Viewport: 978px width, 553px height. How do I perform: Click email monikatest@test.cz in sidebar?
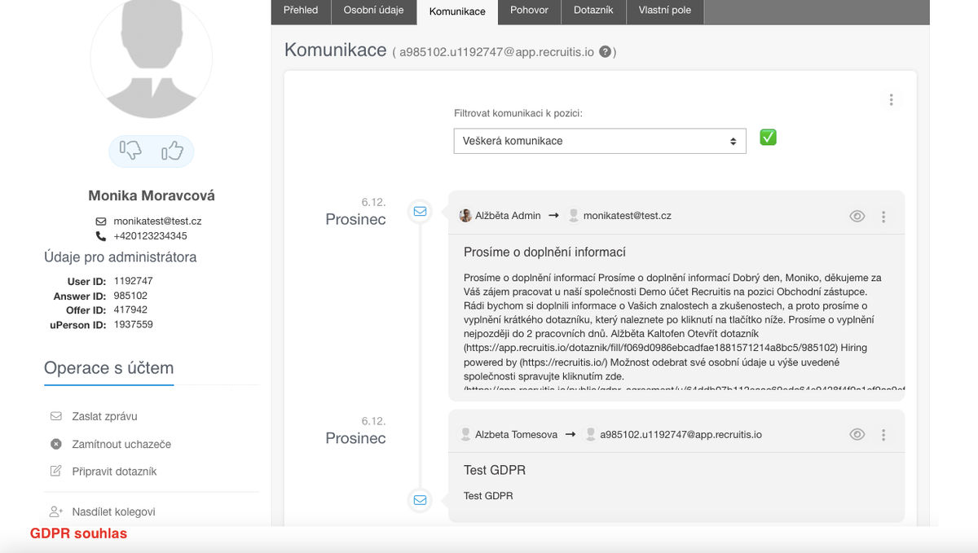157,222
